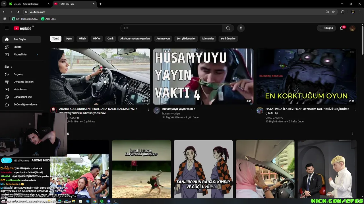Screen dimensions: 364x204
Task: Open the Donation Goal bookmark
Action: (25, 19)
